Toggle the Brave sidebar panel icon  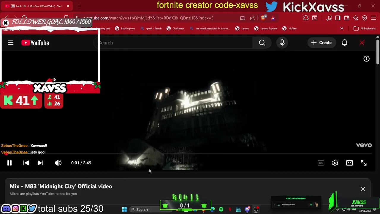pos(338,18)
